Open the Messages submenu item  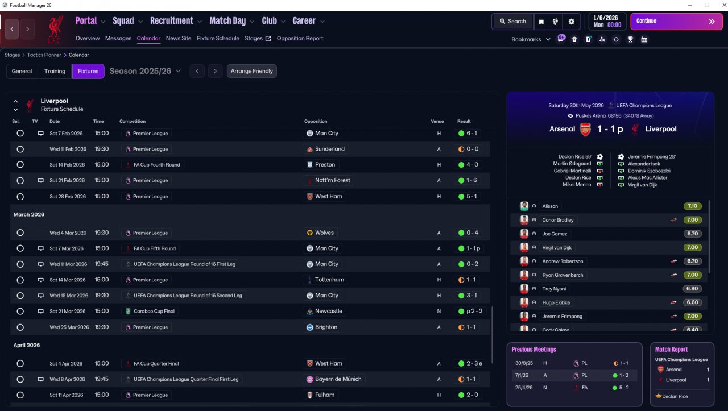click(118, 39)
